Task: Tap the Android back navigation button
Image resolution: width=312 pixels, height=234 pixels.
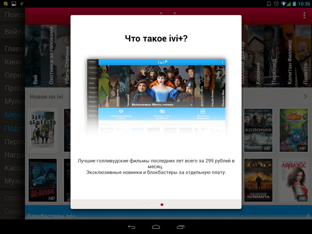Action: [x=132, y=227]
